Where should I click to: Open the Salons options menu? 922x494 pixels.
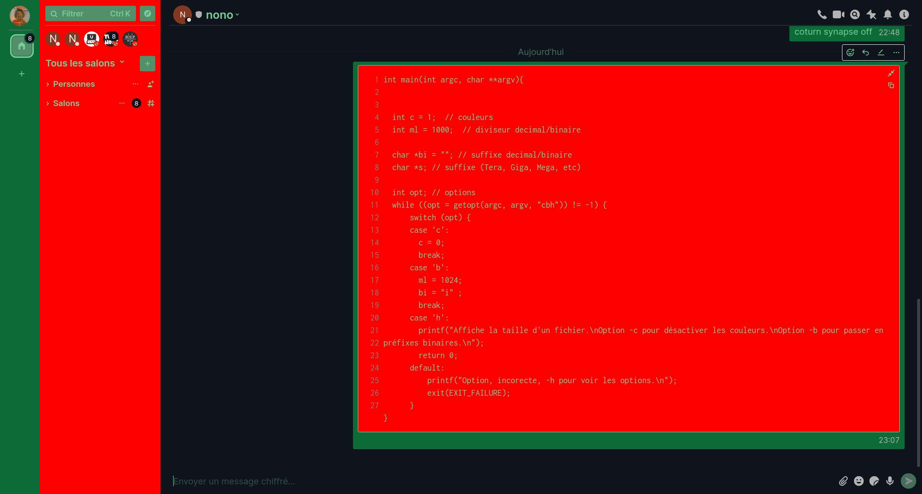(x=122, y=103)
